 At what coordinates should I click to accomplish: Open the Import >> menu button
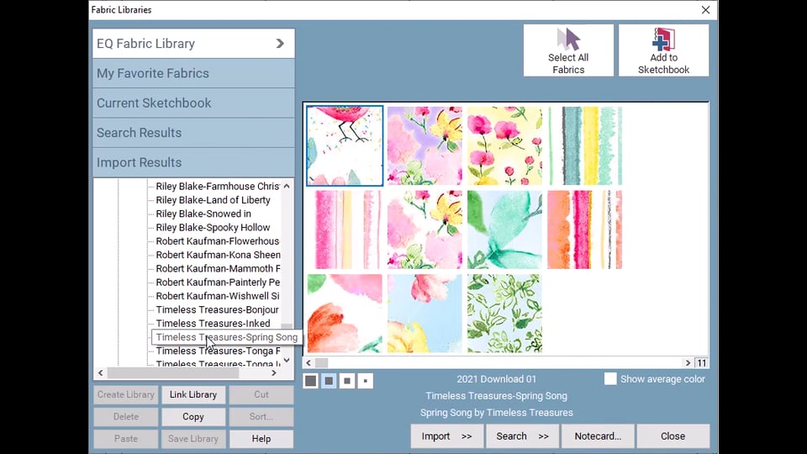pyautogui.click(x=446, y=436)
